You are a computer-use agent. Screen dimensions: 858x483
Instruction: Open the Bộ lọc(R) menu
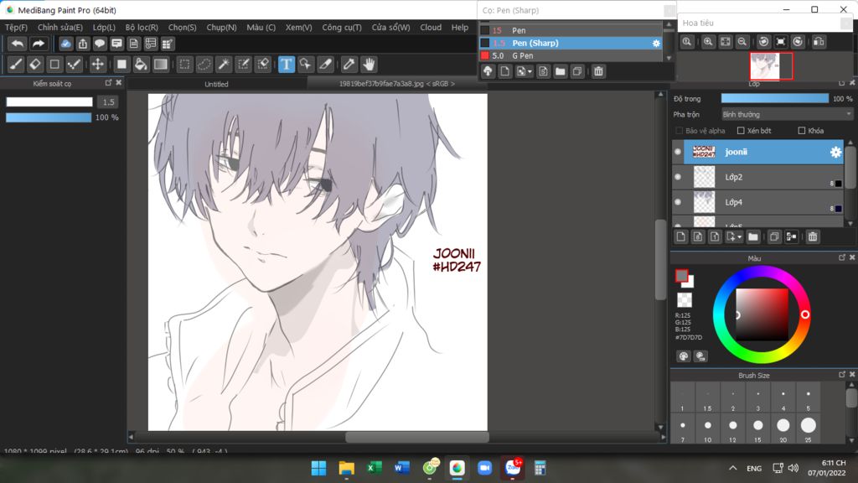pyautogui.click(x=142, y=28)
